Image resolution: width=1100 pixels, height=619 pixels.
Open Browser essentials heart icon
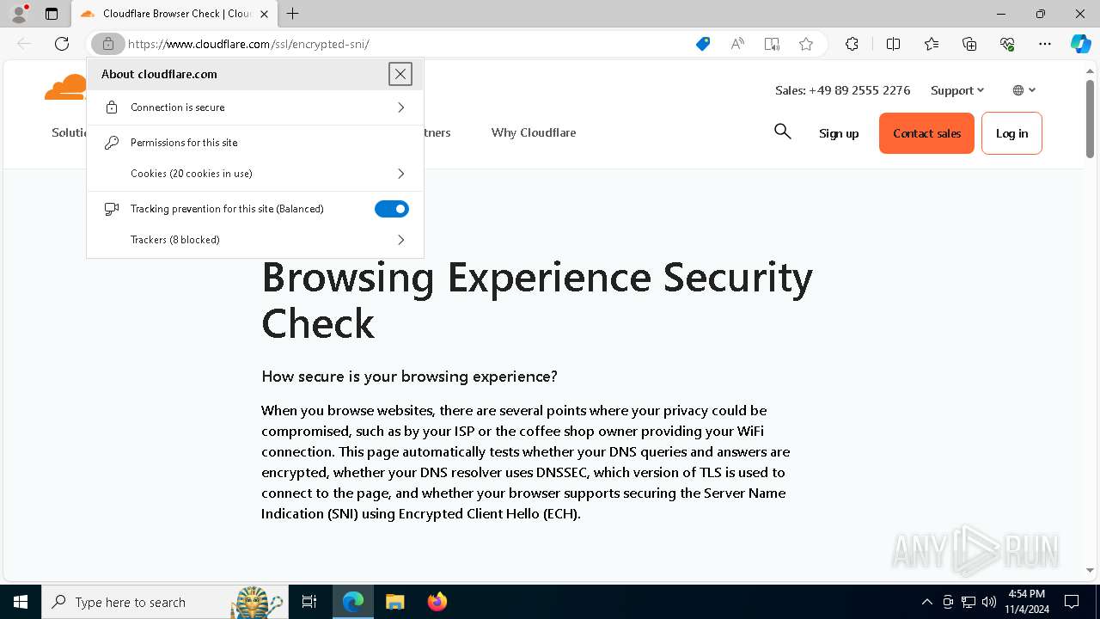pos(1007,44)
